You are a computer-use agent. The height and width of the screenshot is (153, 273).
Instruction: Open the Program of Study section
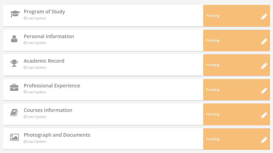click(x=44, y=12)
